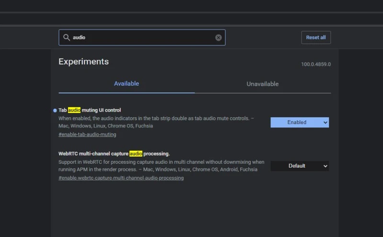The height and width of the screenshot is (237, 383).
Task: Click the Experiments heading
Action: 83,62
